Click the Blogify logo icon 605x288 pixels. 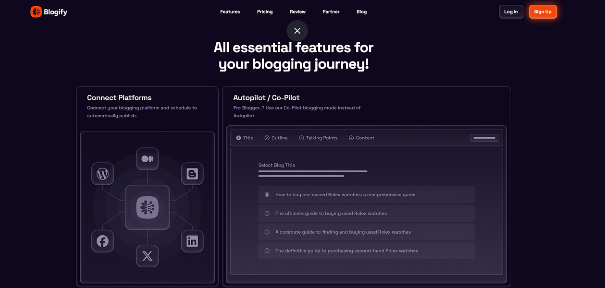coord(36,12)
